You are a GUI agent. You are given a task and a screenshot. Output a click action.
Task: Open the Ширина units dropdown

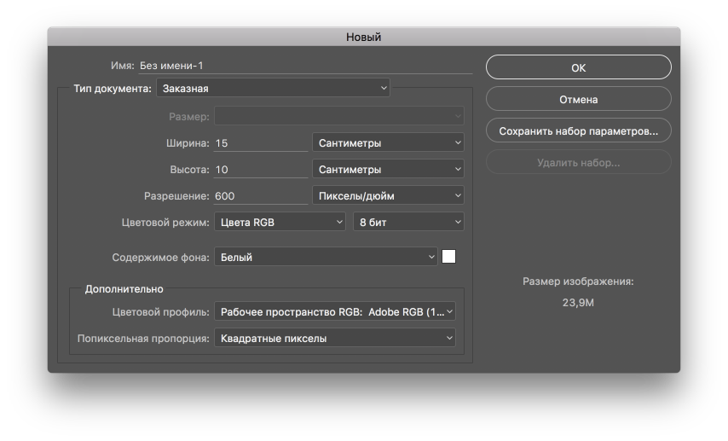point(388,143)
